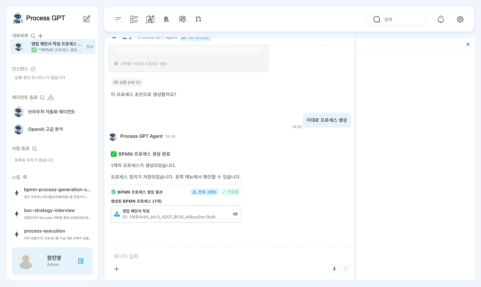Open the bsc-strategy-interview skill

pos(53,214)
